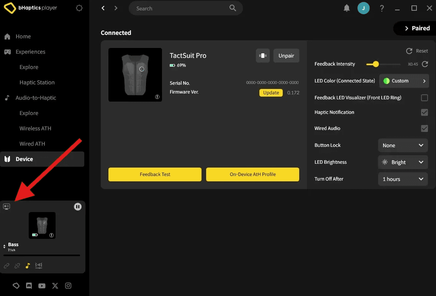Open the YouTube link icon
This screenshot has height=296, width=436.
point(42,286)
